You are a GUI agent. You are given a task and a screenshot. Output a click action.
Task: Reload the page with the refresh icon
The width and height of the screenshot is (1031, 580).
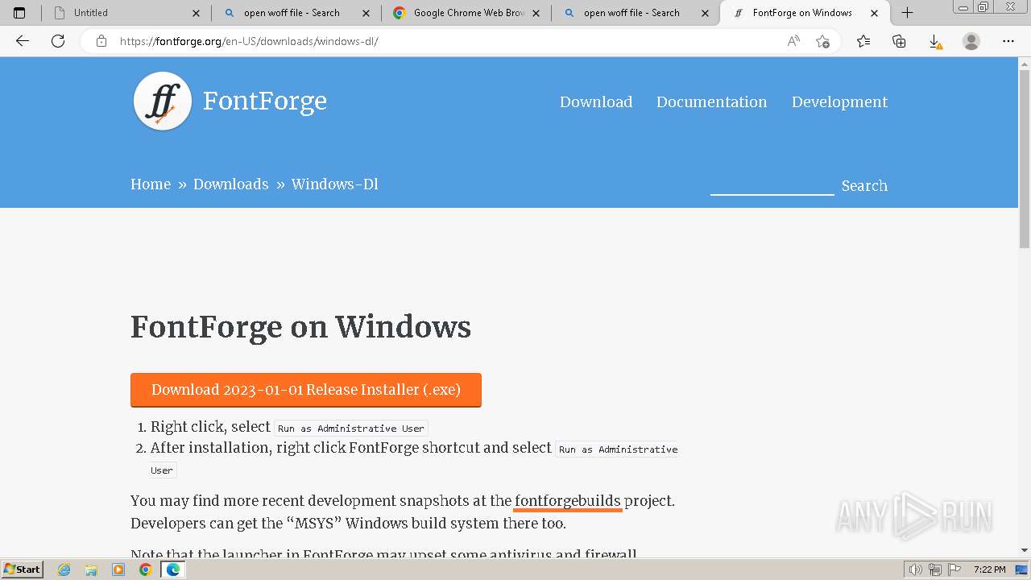[x=58, y=41]
